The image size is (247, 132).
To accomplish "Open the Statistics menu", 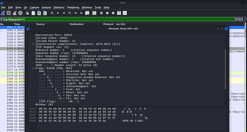I will click(x=59, y=7).
